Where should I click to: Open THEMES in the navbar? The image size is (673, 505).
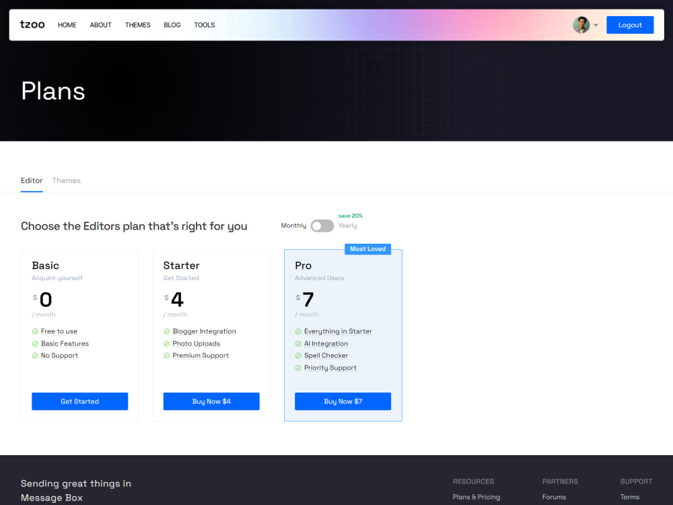pyautogui.click(x=137, y=25)
